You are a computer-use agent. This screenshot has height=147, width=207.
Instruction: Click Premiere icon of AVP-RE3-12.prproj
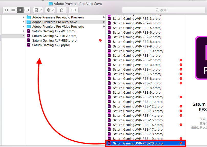pyautogui.click(x=109, y=106)
